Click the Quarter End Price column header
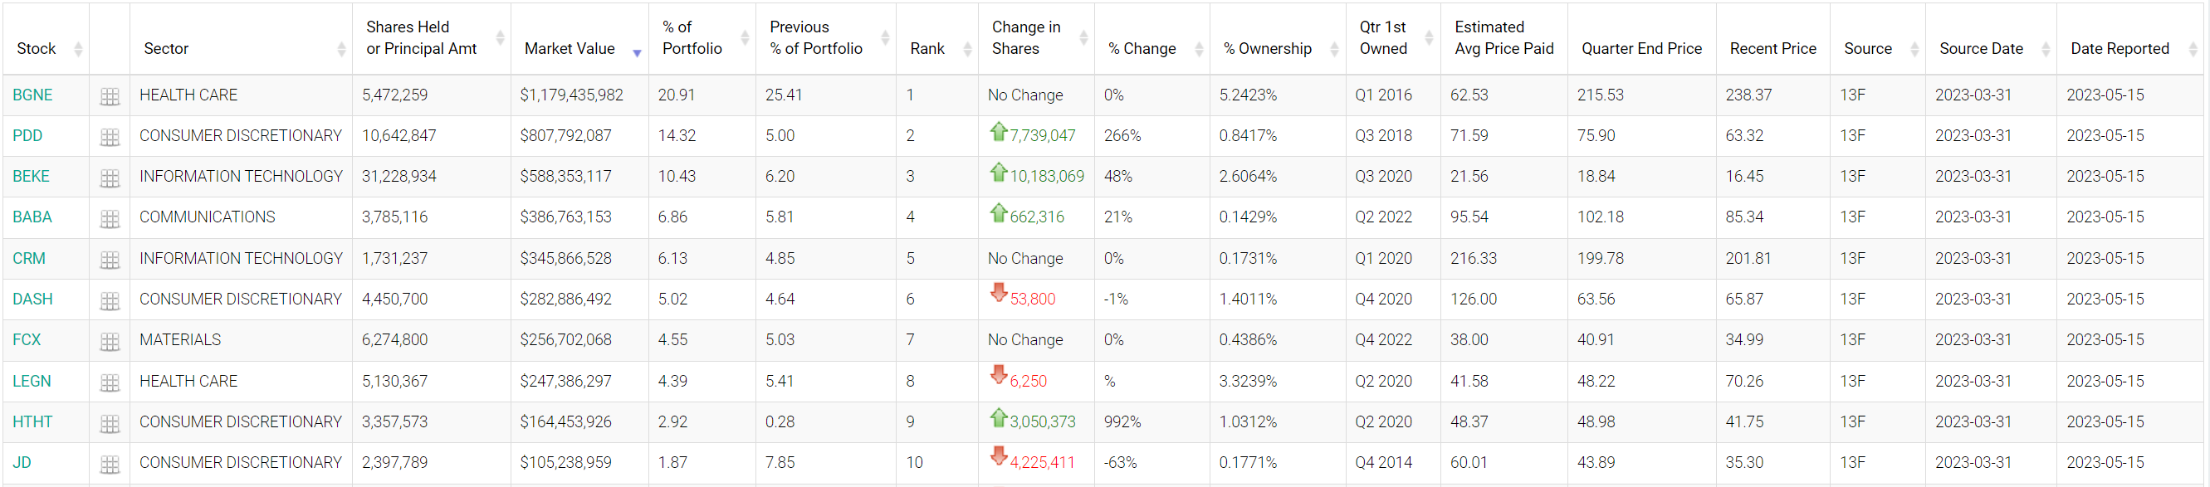2210x487 pixels. coord(1641,49)
